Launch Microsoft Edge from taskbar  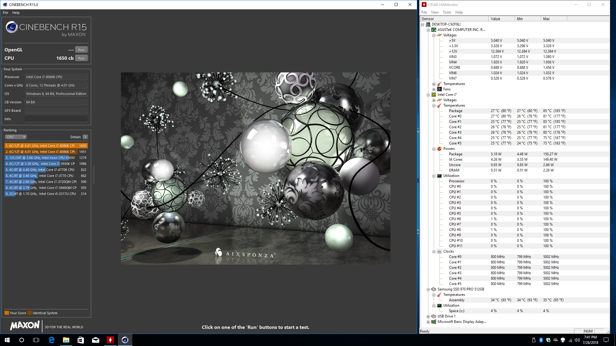(x=51, y=340)
